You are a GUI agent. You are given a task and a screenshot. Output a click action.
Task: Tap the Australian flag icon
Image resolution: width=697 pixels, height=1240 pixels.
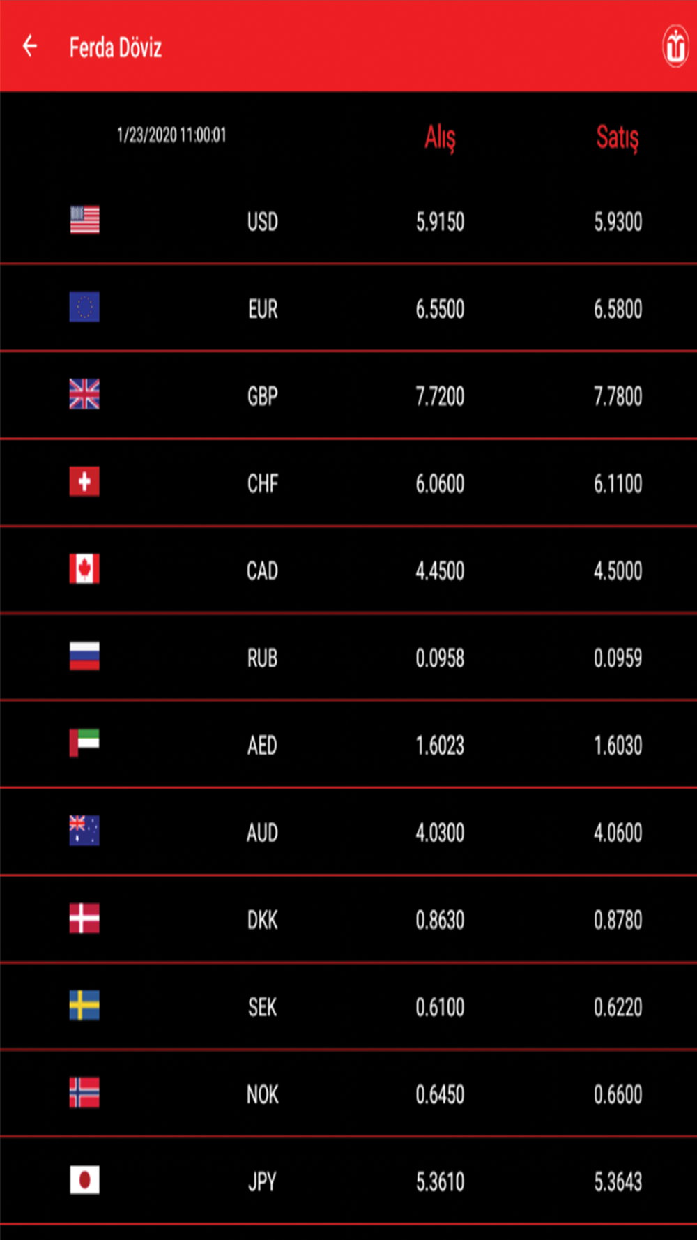(x=84, y=830)
